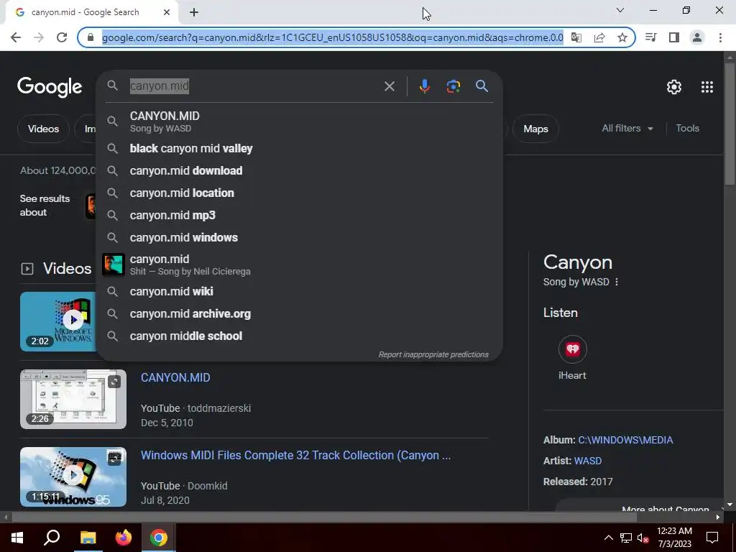Open the network tray icon
The height and width of the screenshot is (552, 736).
tap(626, 538)
